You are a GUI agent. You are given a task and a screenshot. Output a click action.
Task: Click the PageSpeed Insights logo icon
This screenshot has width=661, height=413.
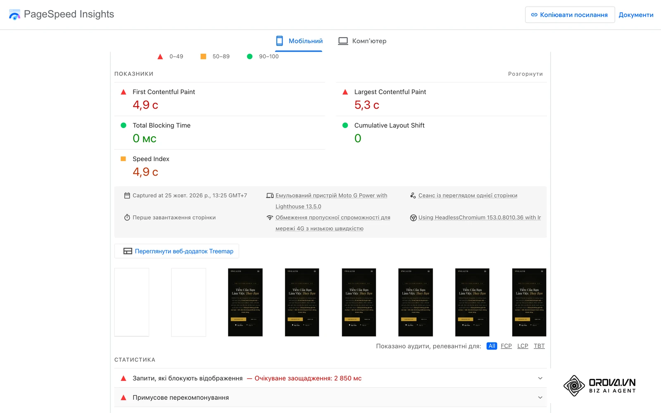point(14,14)
